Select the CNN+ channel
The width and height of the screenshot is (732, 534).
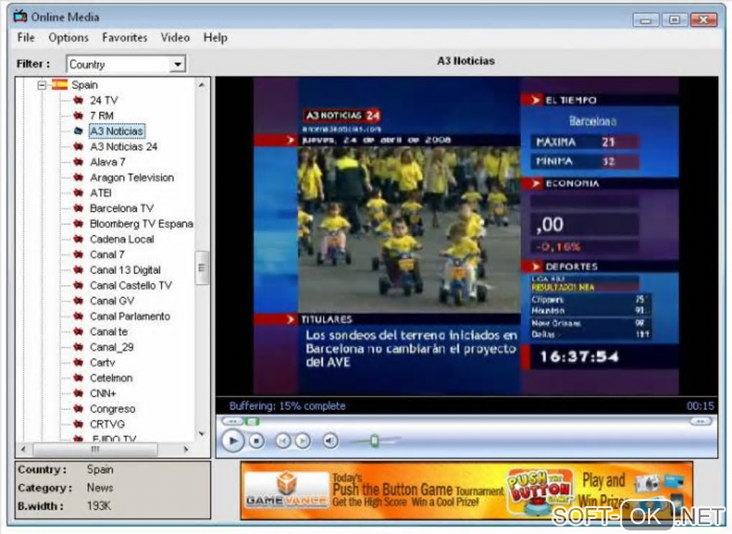(x=103, y=393)
